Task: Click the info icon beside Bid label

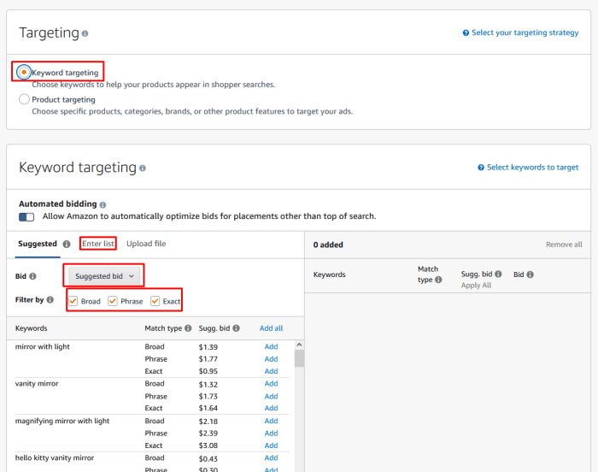Action: pyautogui.click(x=33, y=277)
